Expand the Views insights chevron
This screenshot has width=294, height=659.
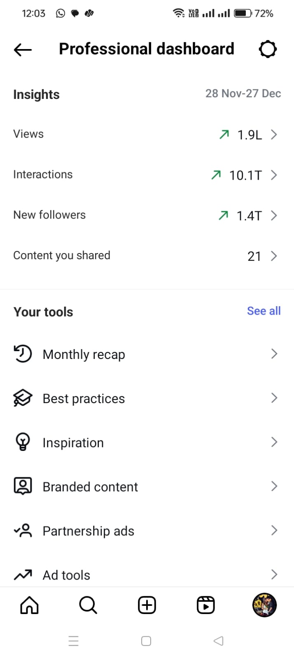(274, 134)
